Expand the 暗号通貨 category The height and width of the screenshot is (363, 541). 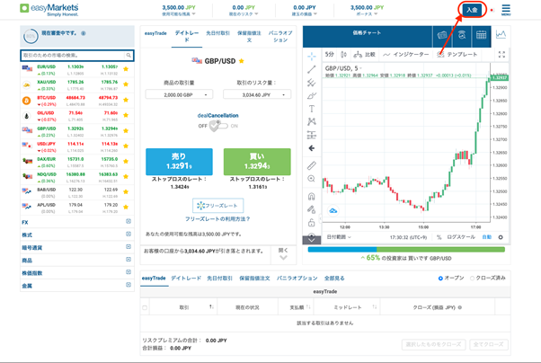[x=129, y=247]
